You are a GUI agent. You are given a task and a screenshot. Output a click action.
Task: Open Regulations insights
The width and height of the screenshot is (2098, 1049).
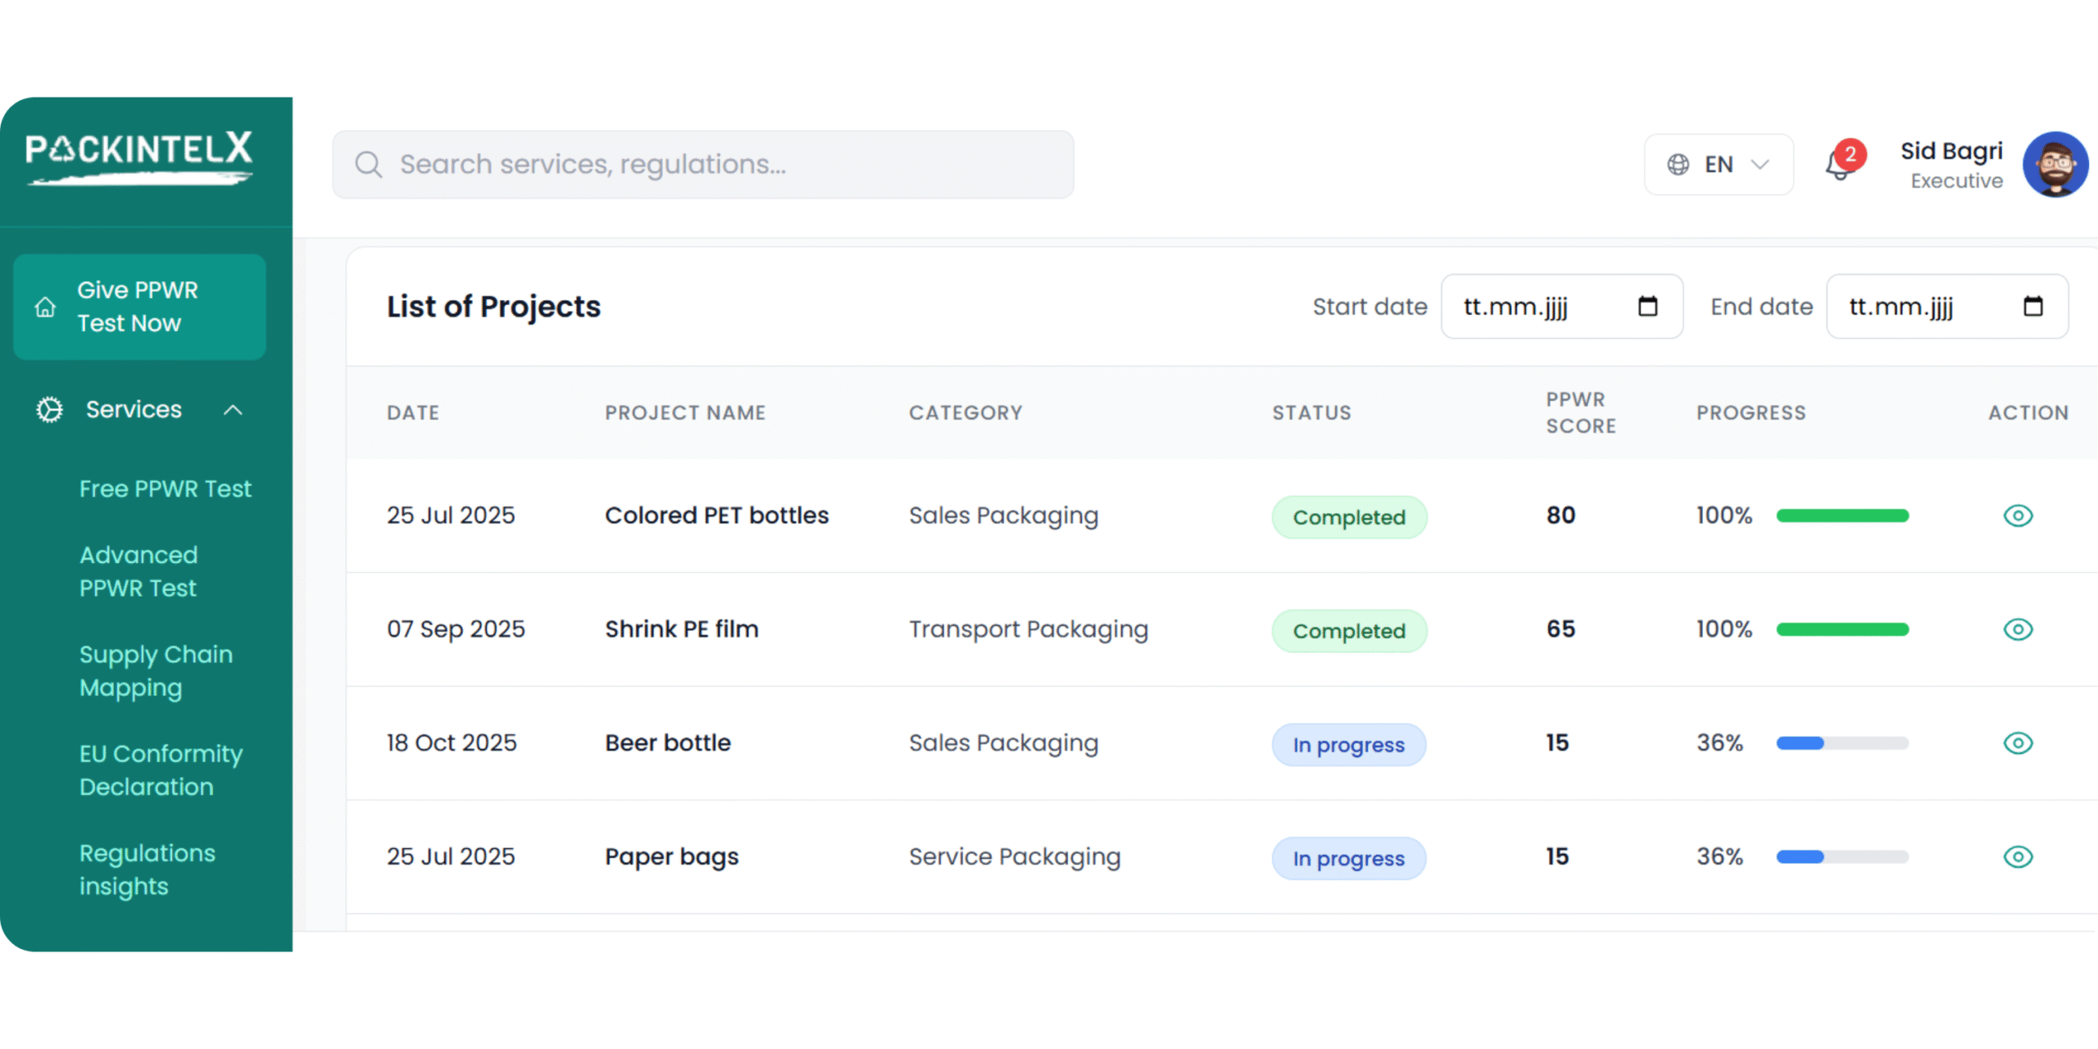coord(148,869)
